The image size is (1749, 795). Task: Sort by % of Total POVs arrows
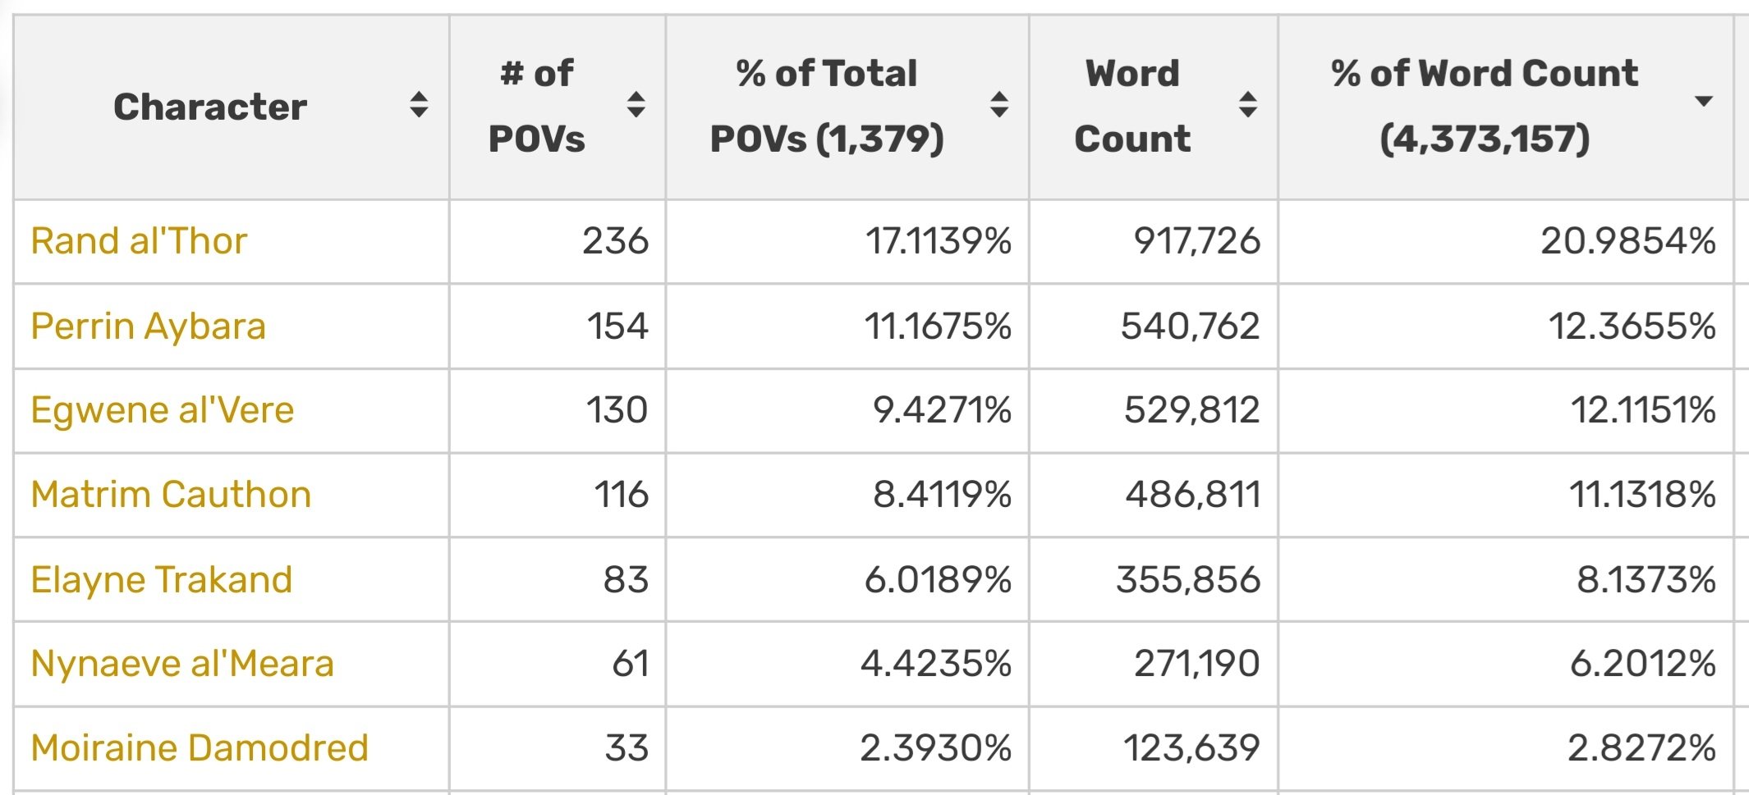click(999, 105)
